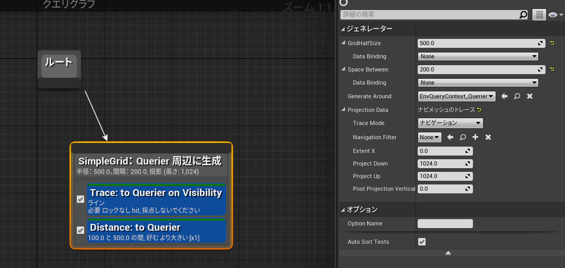Select the Distance: to Querier test

point(156,230)
